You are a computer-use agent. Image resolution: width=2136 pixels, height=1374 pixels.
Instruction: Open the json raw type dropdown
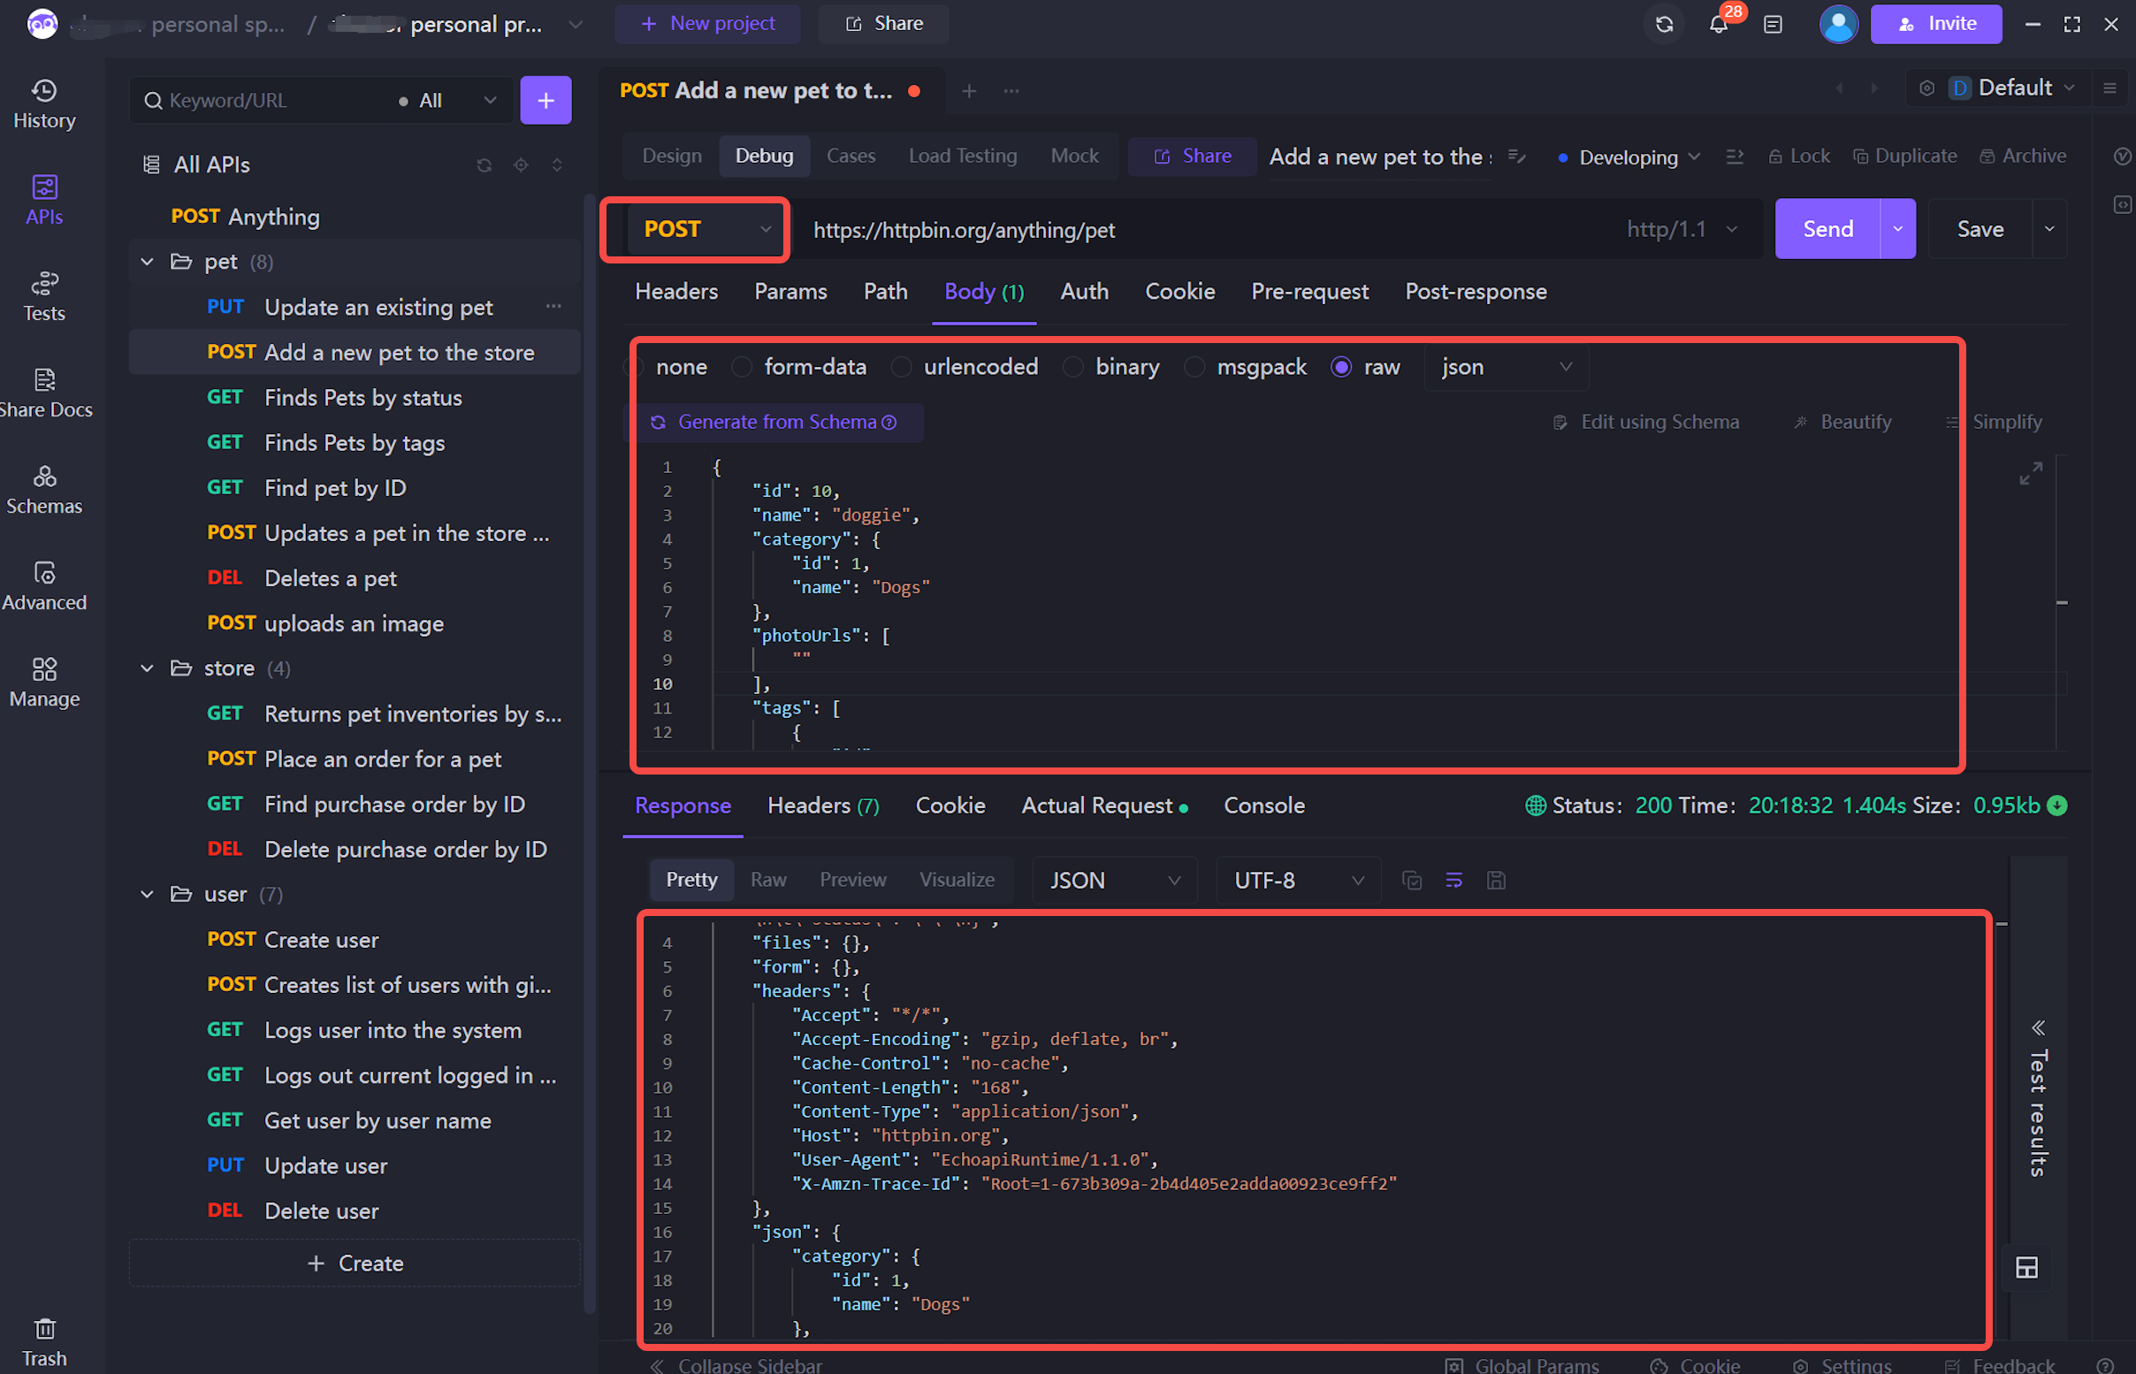click(x=1507, y=367)
